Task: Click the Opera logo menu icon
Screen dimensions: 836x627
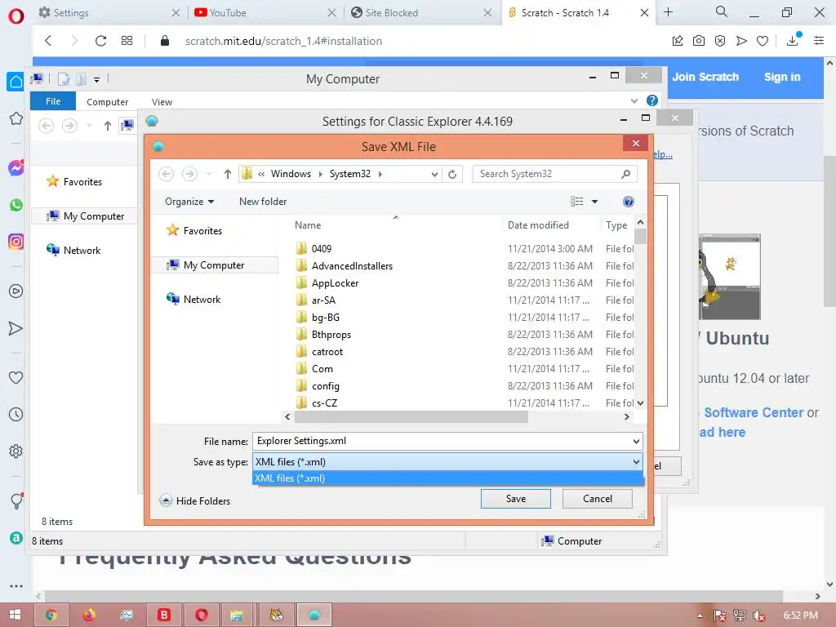Action: [x=16, y=16]
